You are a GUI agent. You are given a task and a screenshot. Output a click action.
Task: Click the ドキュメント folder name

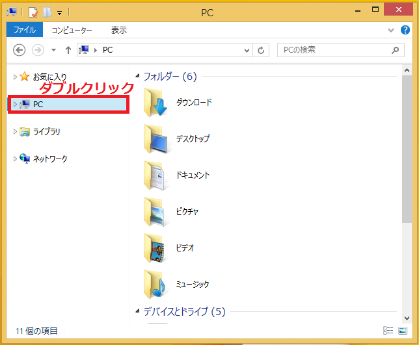click(x=193, y=175)
